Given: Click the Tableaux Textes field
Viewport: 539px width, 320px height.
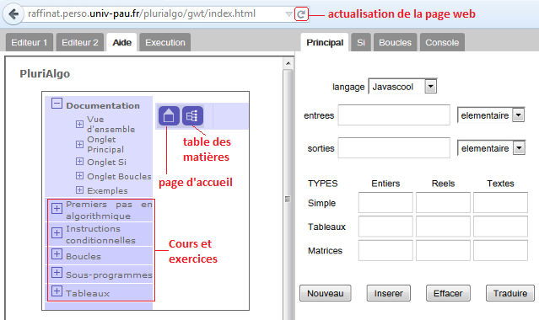Looking at the screenshot, I should 500,227.
